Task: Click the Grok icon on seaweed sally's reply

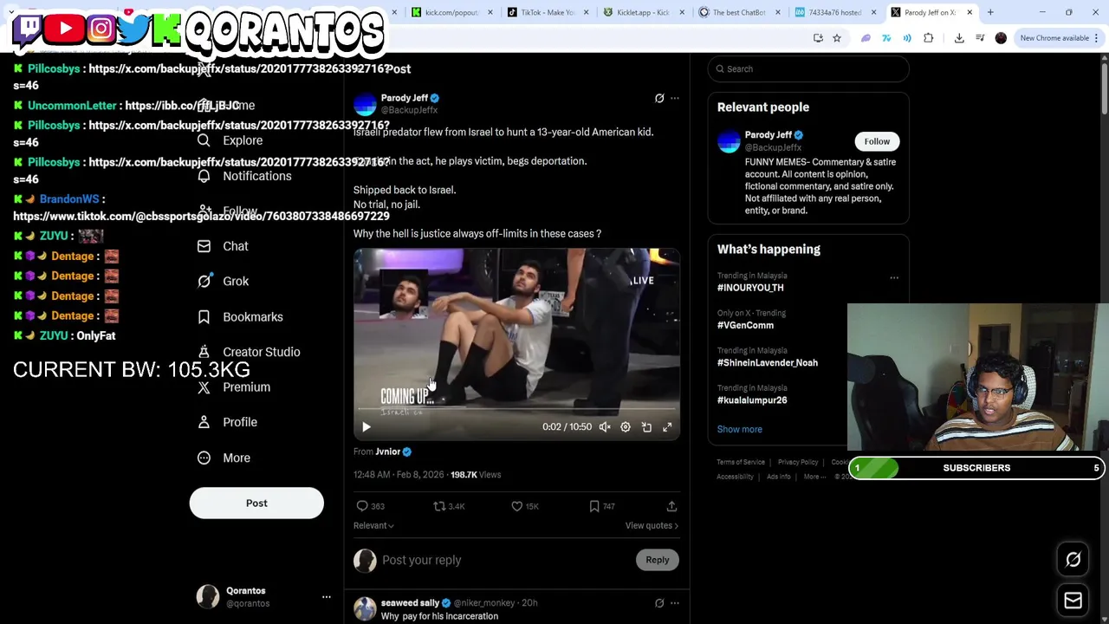Action: pos(659,603)
